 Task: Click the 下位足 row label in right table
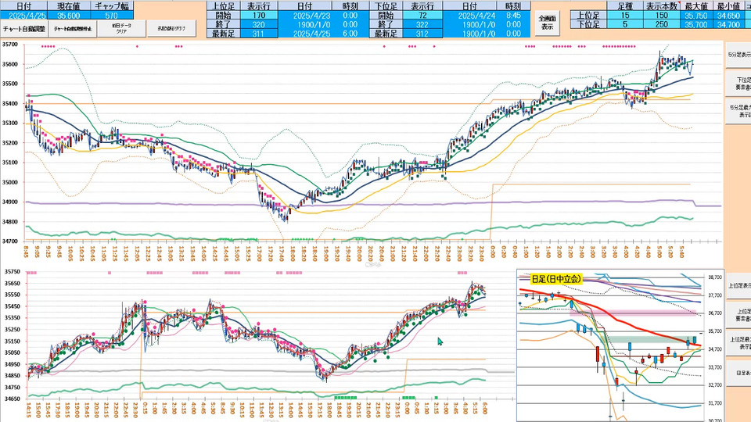tap(588, 24)
